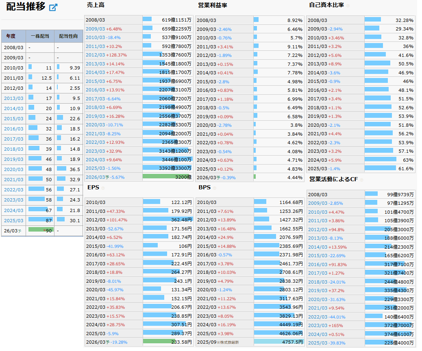This screenshot has width=422, height=351.
Task: Click the 年度 column header
Action: [x=11, y=36]
